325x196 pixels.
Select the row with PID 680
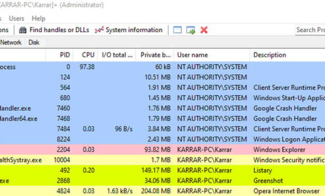(163, 98)
